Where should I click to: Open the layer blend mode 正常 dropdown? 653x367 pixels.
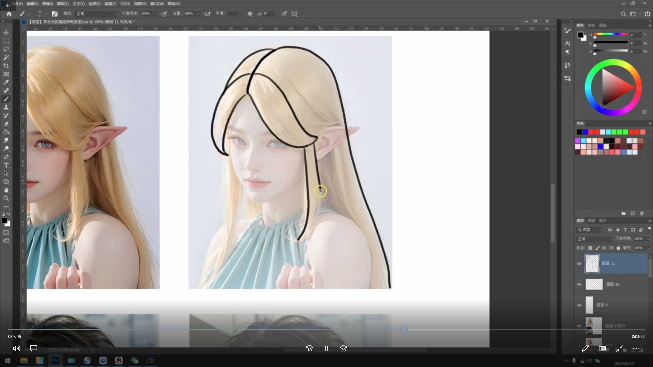[x=594, y=239]
